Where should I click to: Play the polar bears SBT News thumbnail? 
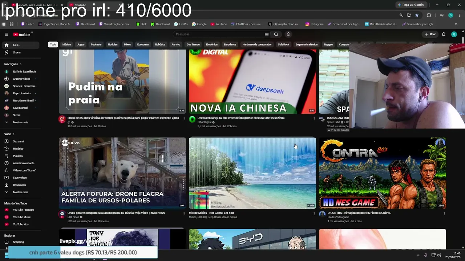point(122,173)
